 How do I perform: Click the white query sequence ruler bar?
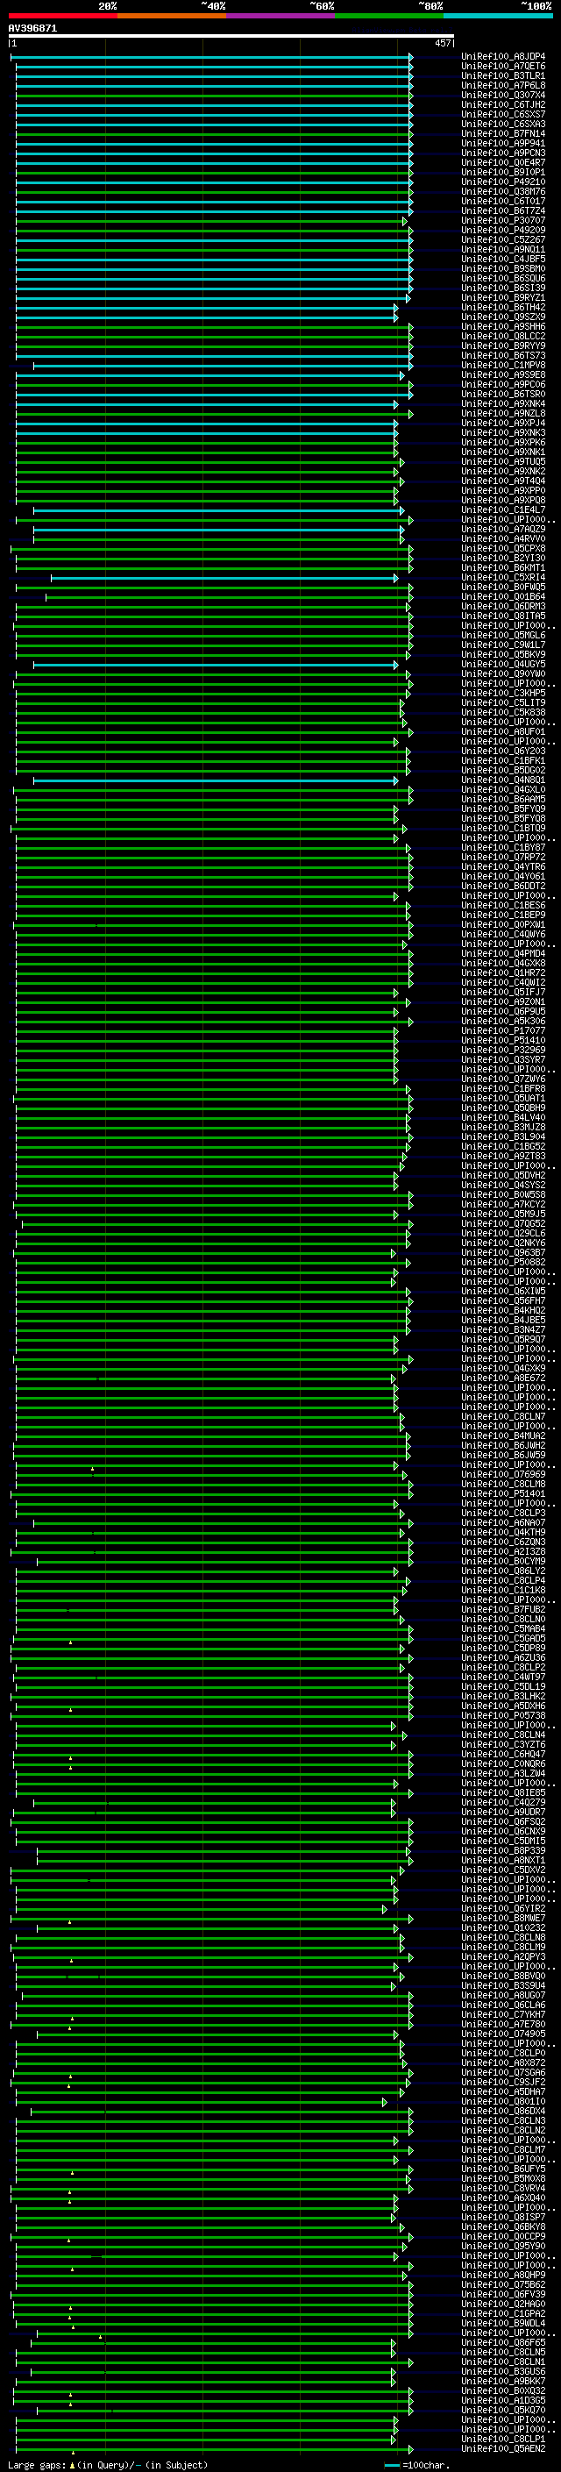[231, 35]
